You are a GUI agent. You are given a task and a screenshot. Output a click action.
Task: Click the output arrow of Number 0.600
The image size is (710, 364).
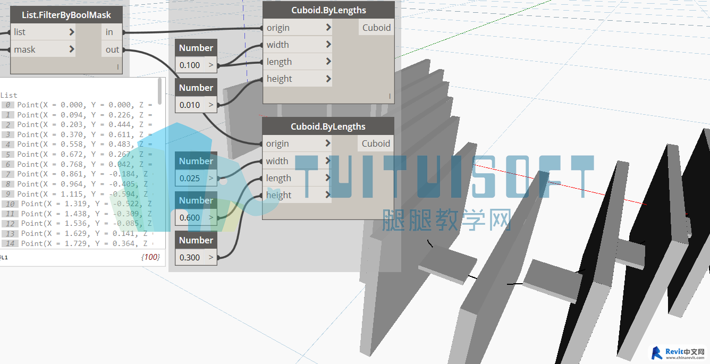[x=211, y=218]
